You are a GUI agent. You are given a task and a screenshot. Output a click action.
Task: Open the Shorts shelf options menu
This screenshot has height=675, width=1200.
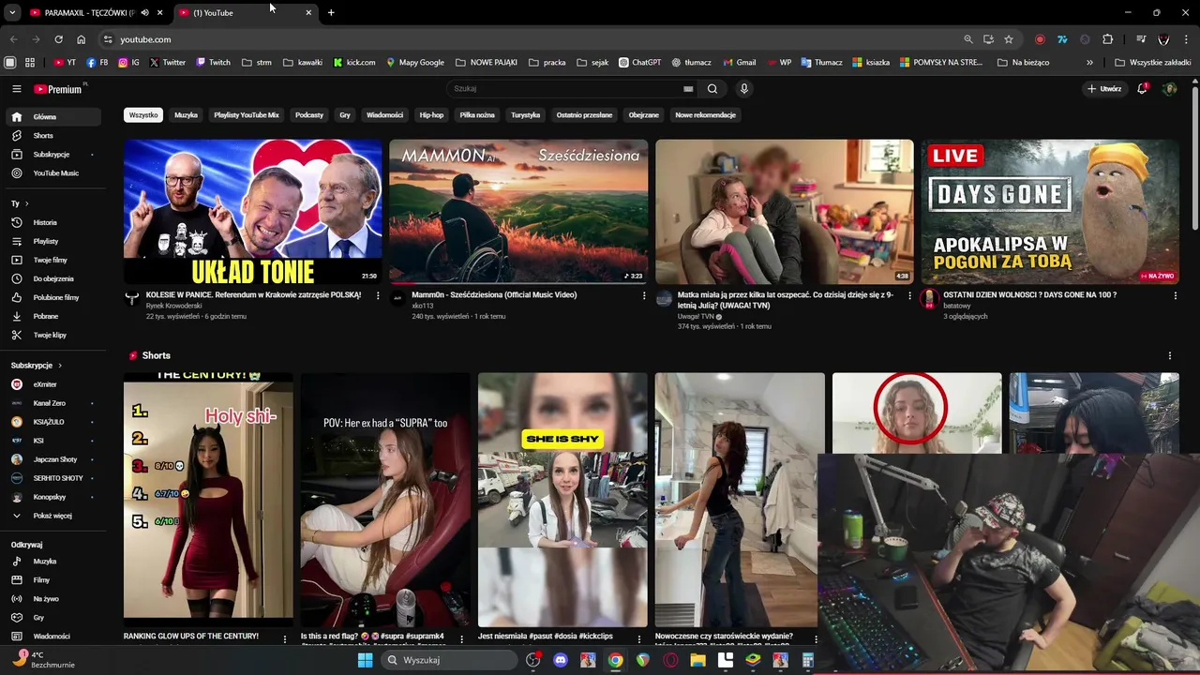[x=1169, y=355]
